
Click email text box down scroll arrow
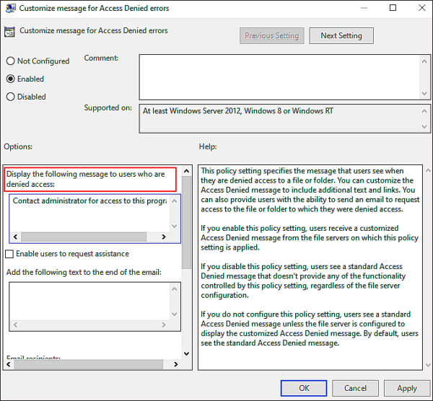click(x=175, y=314)
